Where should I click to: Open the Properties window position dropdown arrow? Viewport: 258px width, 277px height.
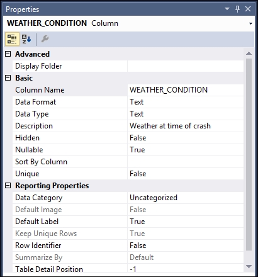227,9
